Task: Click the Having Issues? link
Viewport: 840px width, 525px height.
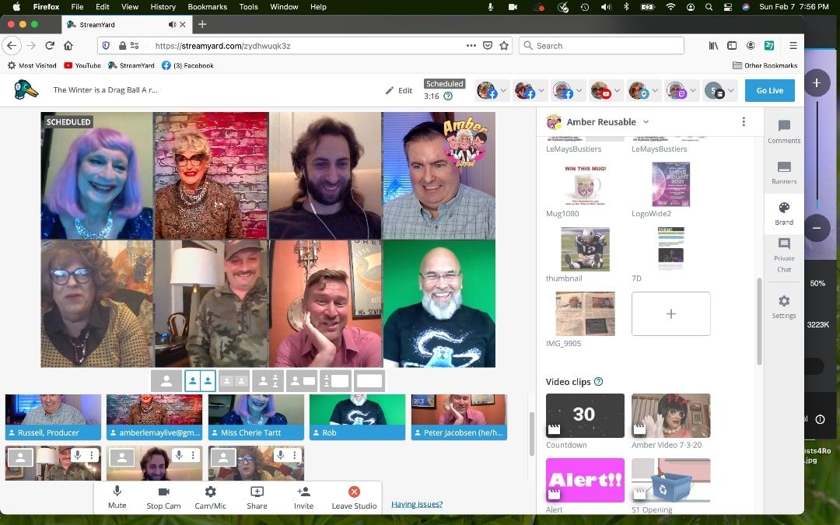Action: [417, 504]
